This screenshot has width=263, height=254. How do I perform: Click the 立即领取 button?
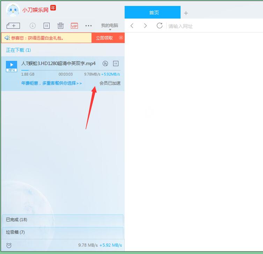click(x=104, y=38)
